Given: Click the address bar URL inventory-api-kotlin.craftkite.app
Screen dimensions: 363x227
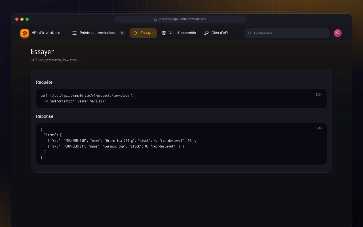Looking at the screenshot, I should pyautogui.click(x=183, y=19).
